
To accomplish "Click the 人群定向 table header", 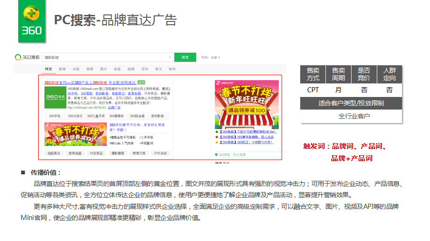I will (389, 74).
